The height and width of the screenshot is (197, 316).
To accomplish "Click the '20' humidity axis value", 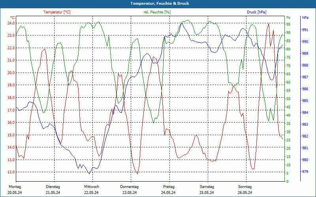I will tap(289, 149).
